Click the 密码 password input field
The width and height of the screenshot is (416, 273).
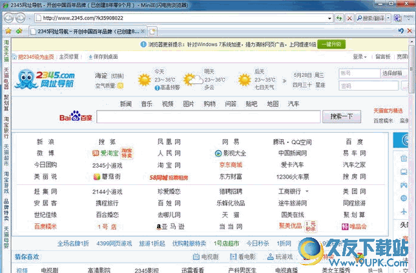tap(368, 86)
